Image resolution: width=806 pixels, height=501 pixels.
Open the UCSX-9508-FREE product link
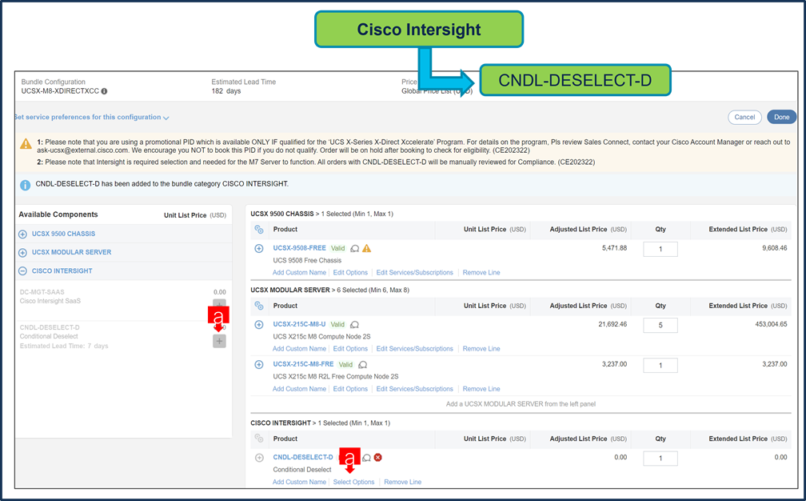299,248
